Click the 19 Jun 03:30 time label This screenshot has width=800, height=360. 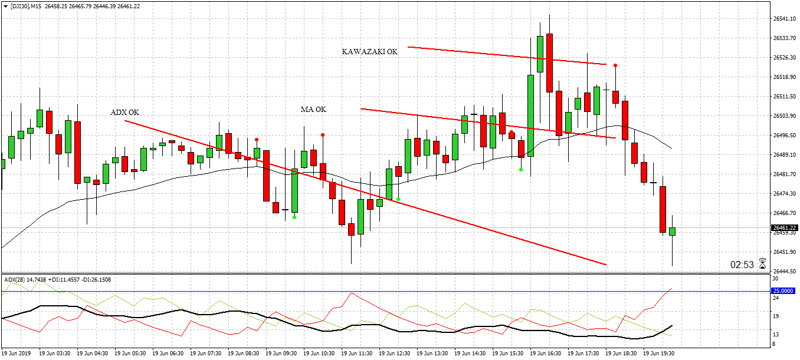(x=55, y=354)
